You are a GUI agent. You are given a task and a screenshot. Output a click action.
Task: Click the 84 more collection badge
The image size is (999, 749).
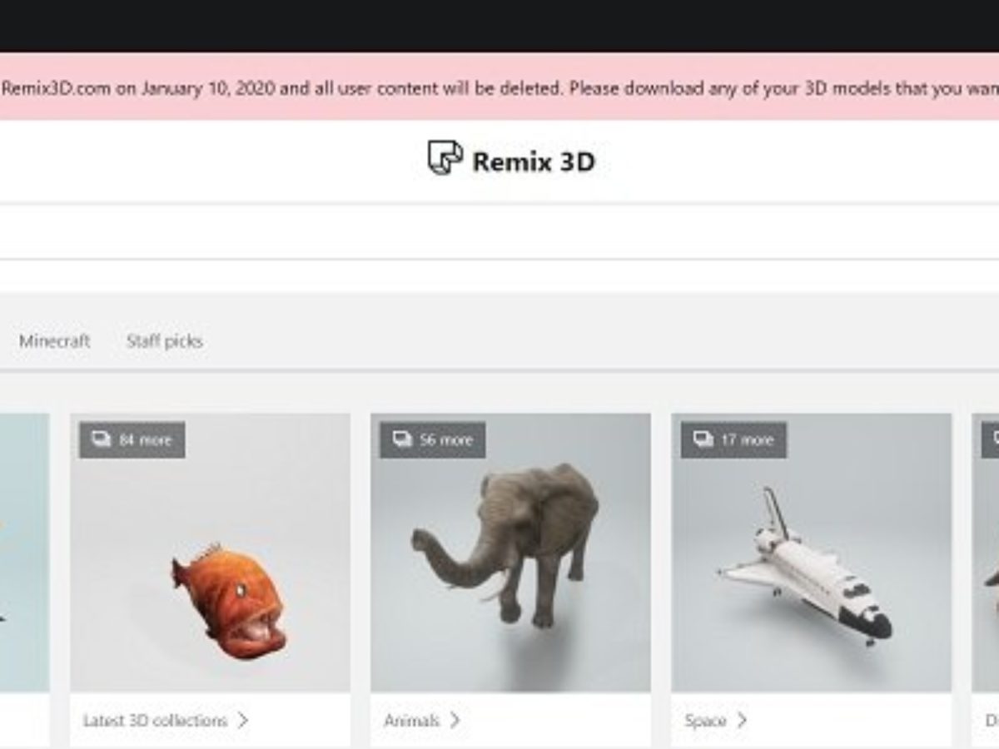[x=132, y=439]
